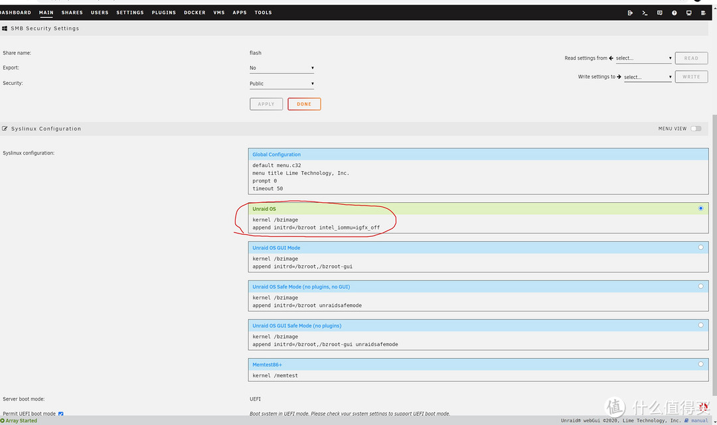Image resolution: width=717 pixels, height=425 pixels.
Task: Open the VMs menu
Action: (219, 13)
